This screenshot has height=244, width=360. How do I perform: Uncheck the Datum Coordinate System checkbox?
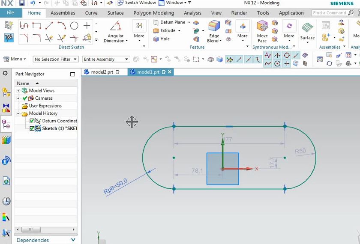32,121
